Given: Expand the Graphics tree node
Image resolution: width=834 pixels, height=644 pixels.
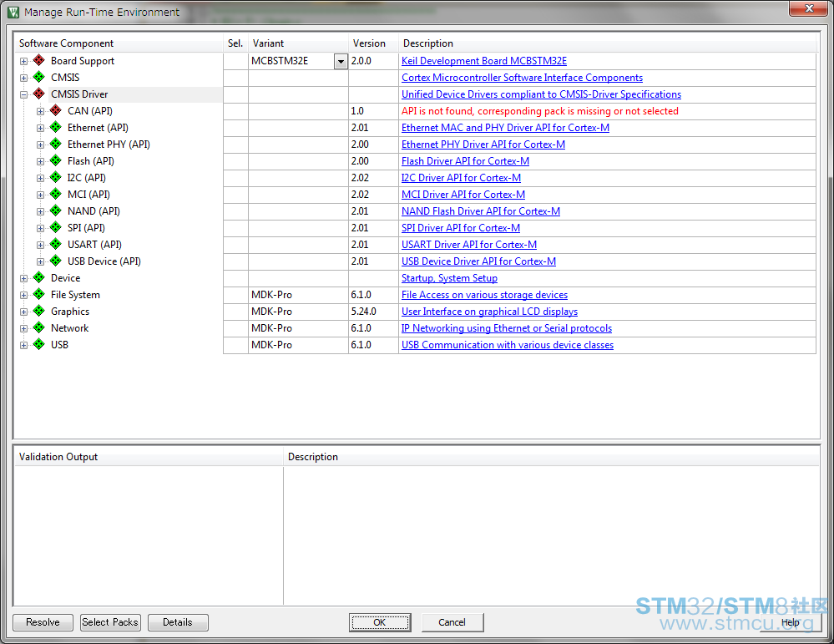Looking at the screenshot, I should coord(23,312).
